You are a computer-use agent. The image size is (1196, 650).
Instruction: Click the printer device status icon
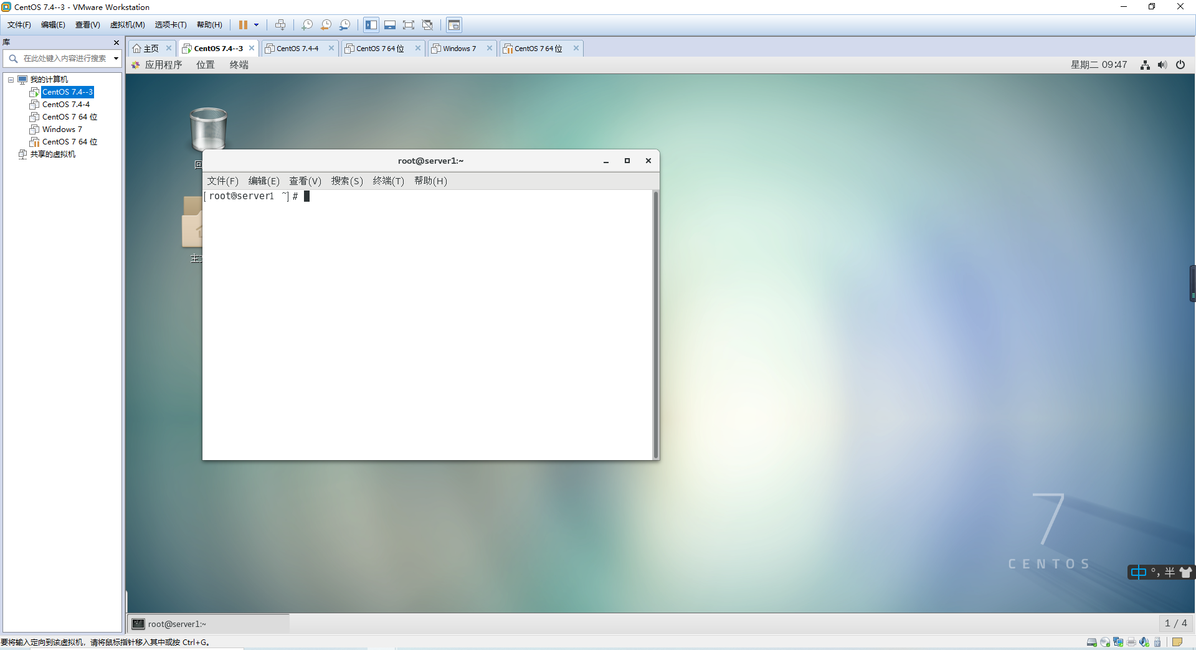[x=1131, y=643]
